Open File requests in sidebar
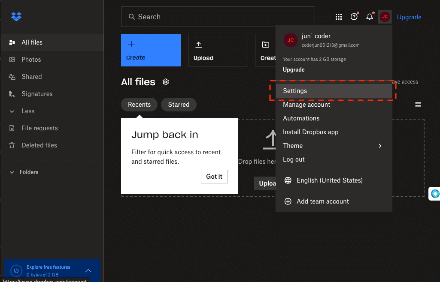 click(x=52, y=128)
